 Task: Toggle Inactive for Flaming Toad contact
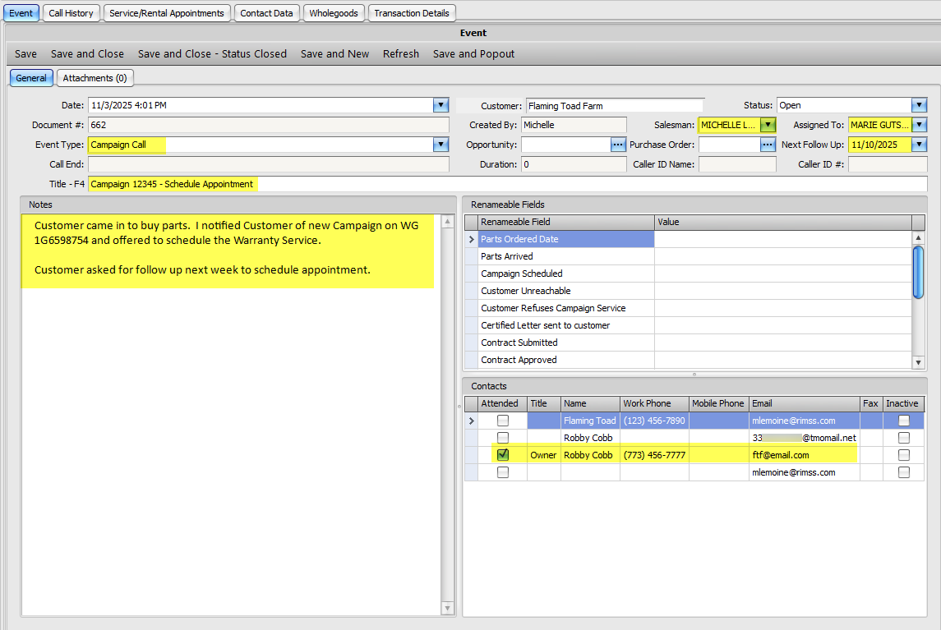(904, 421)
